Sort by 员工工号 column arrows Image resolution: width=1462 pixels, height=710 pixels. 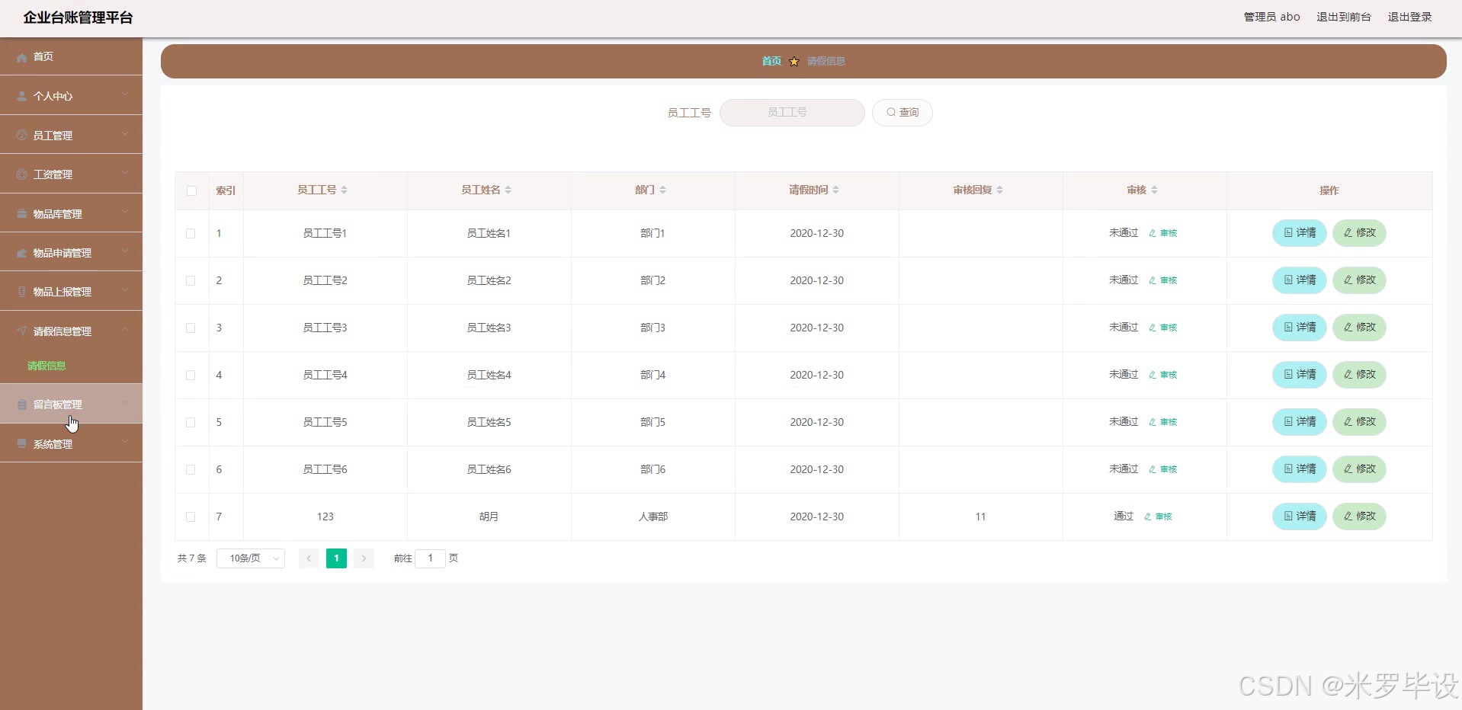click(344, 190)
